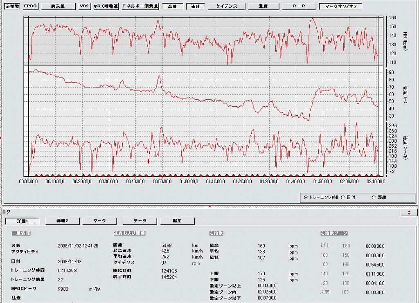
Task: Click the 02:00:00,0 time axis label
Action: (349, 182)
